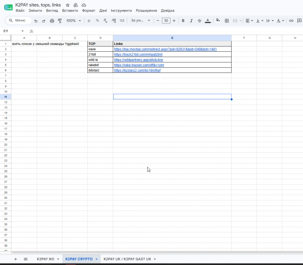The image size is (303, 265).
Task: Click the move-to-folder icon beside the title
Action: tap(75, 5)
